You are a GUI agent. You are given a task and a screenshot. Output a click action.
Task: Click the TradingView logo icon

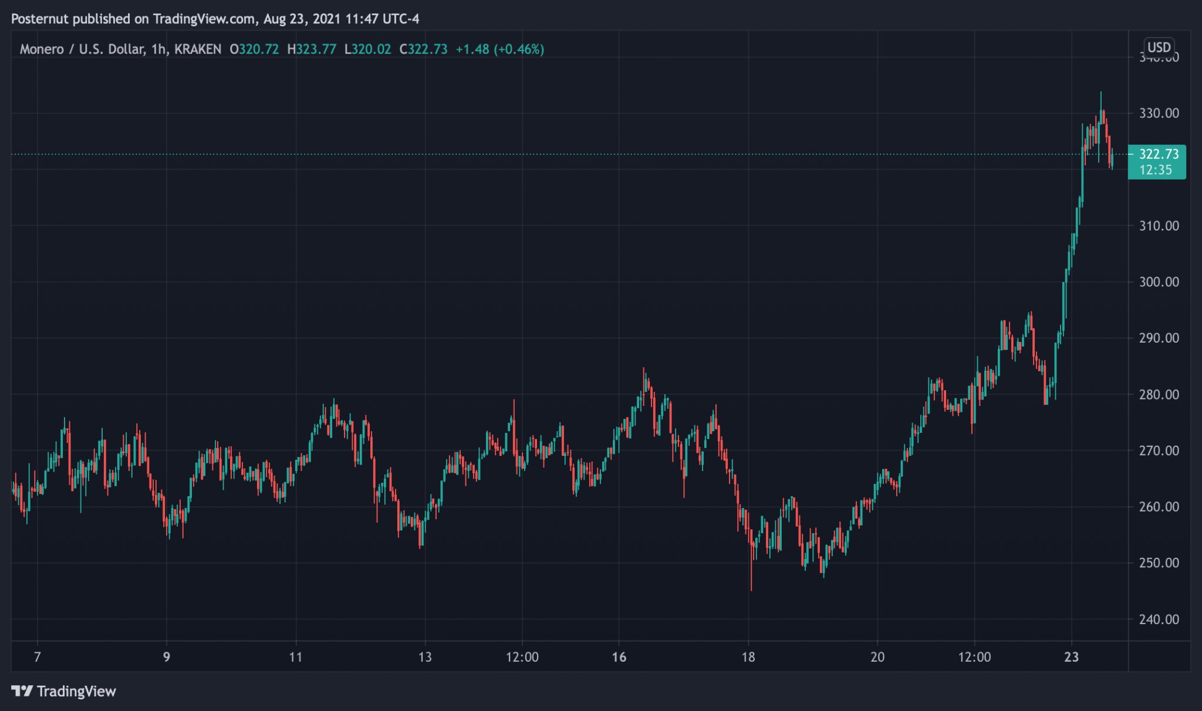22,691
